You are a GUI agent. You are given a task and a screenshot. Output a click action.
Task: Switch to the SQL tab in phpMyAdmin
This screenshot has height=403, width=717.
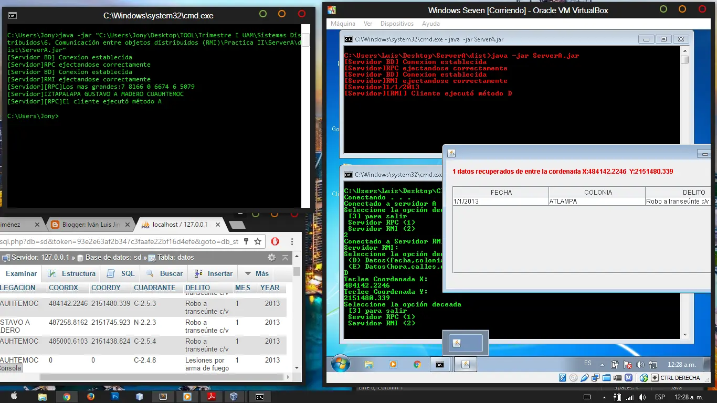[x=121, y=273]
